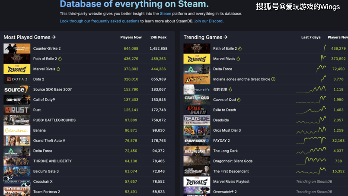Open Marvel Rivals logo in Most Played list
Viewport: 348px width, 196px height.
tap(17, 69)
